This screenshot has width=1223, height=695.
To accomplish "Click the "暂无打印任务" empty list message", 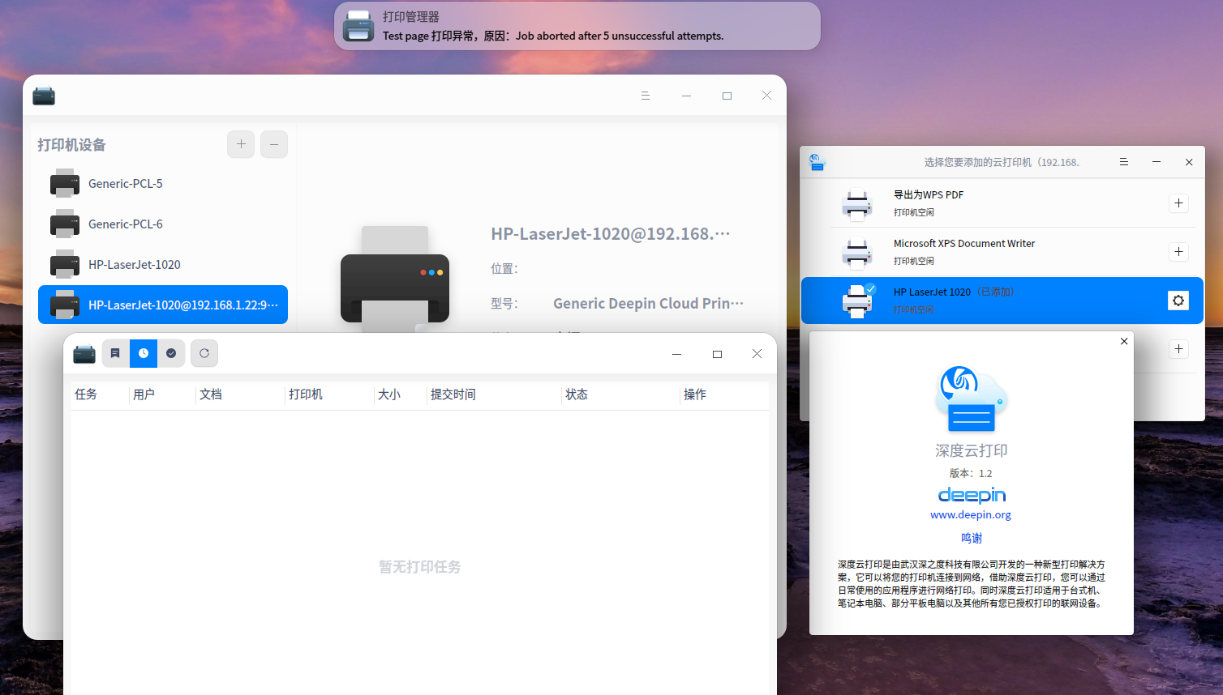I will tap(420, 567).
